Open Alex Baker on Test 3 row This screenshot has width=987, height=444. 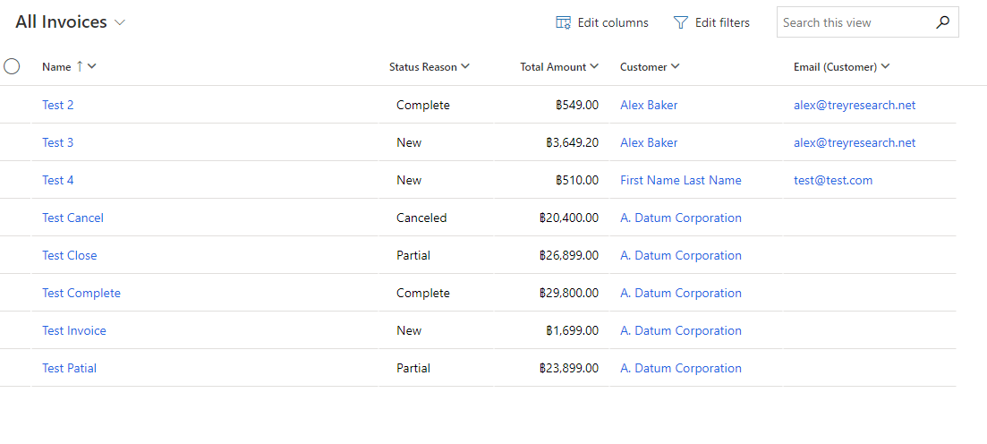point(649,142)
